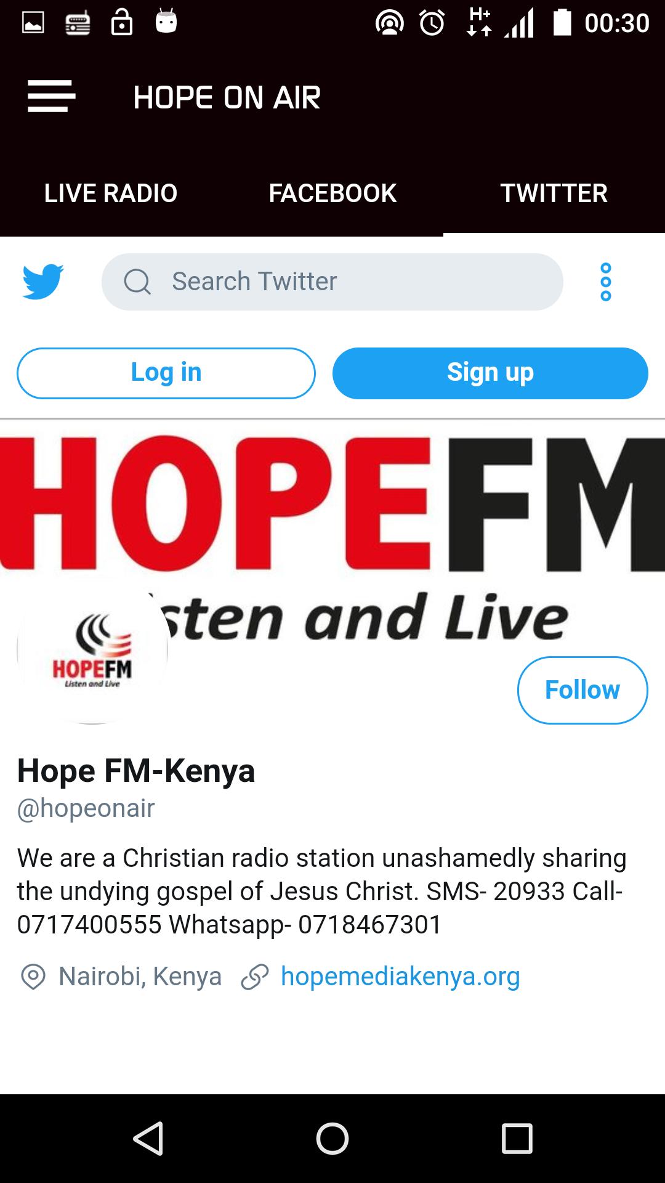The height and width of the screenshot is (1183, 665).
Task: Tap the Nairobi location pin icon
Action: [33, 977]
